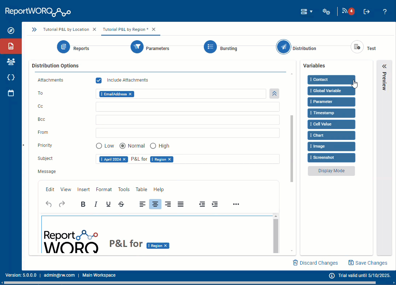396x285 pixels.
Task: Collapse the To field with double chevron button
Action: (x=274, y=94)
